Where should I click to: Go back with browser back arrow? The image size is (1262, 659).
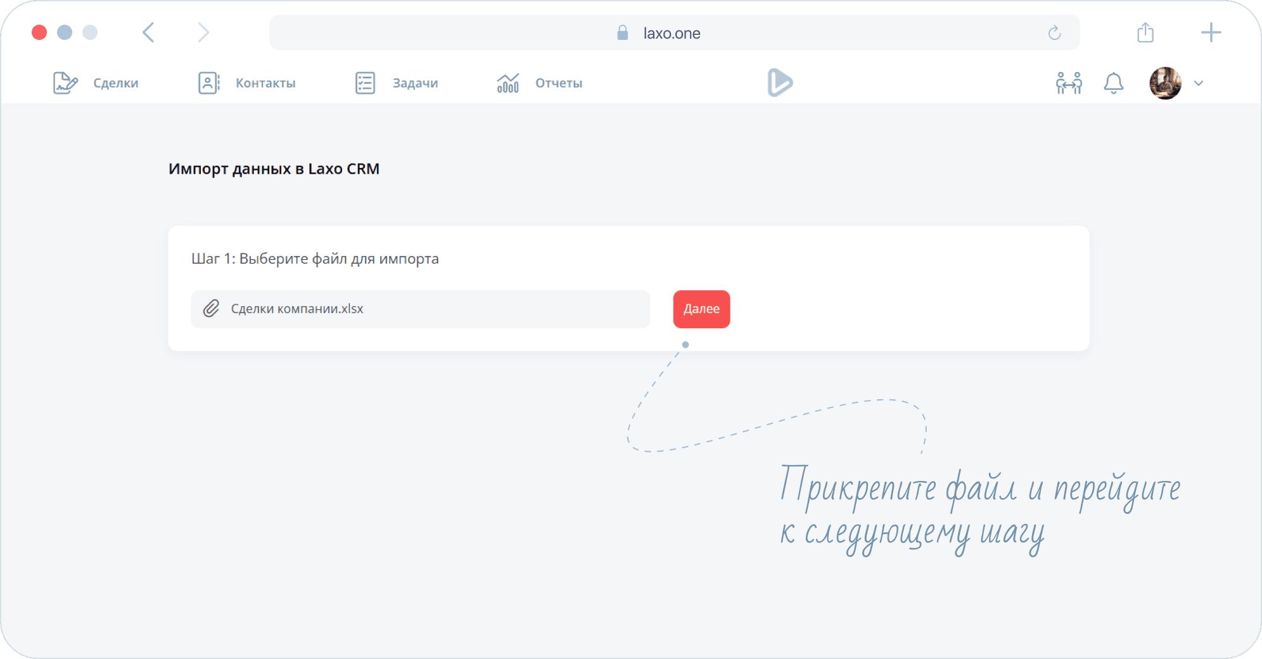(x=148, y=32)
